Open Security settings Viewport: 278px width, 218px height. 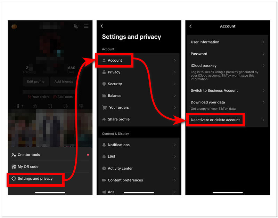point(139,84)
